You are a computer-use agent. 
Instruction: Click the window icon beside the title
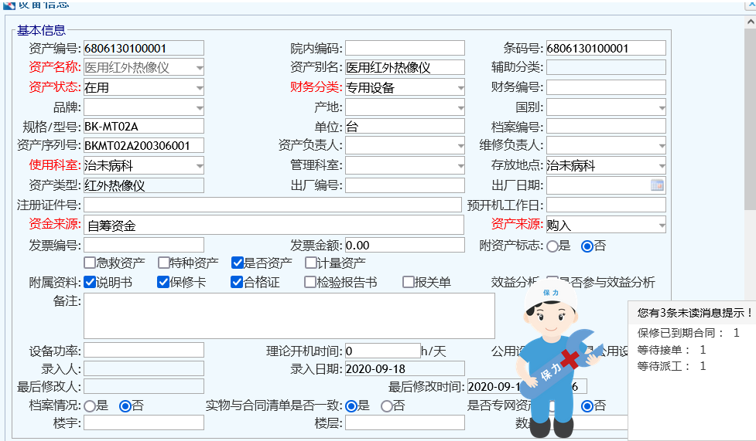pos(9,4)
